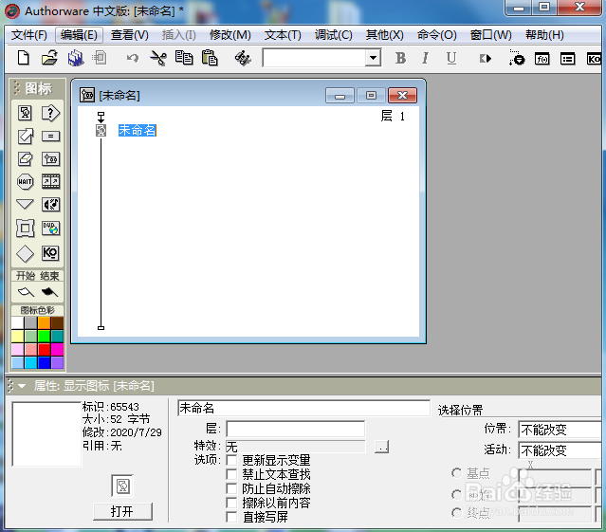Open the 修改(M) menu
Image resolution: width=606 pixels, height=532 pixels.
230,35
